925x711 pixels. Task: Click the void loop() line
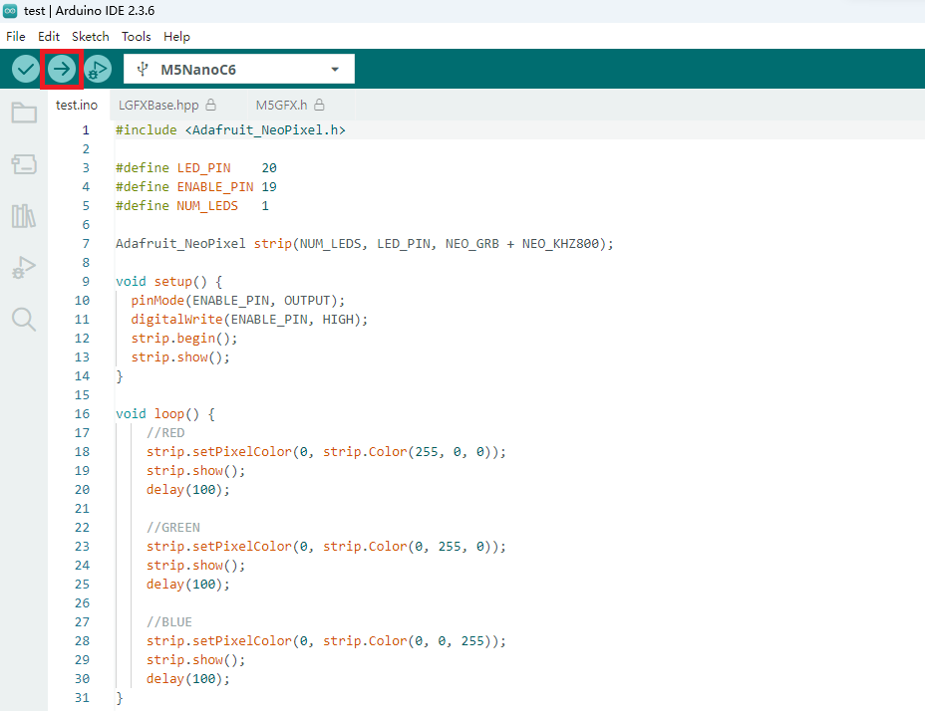(165, 414)
